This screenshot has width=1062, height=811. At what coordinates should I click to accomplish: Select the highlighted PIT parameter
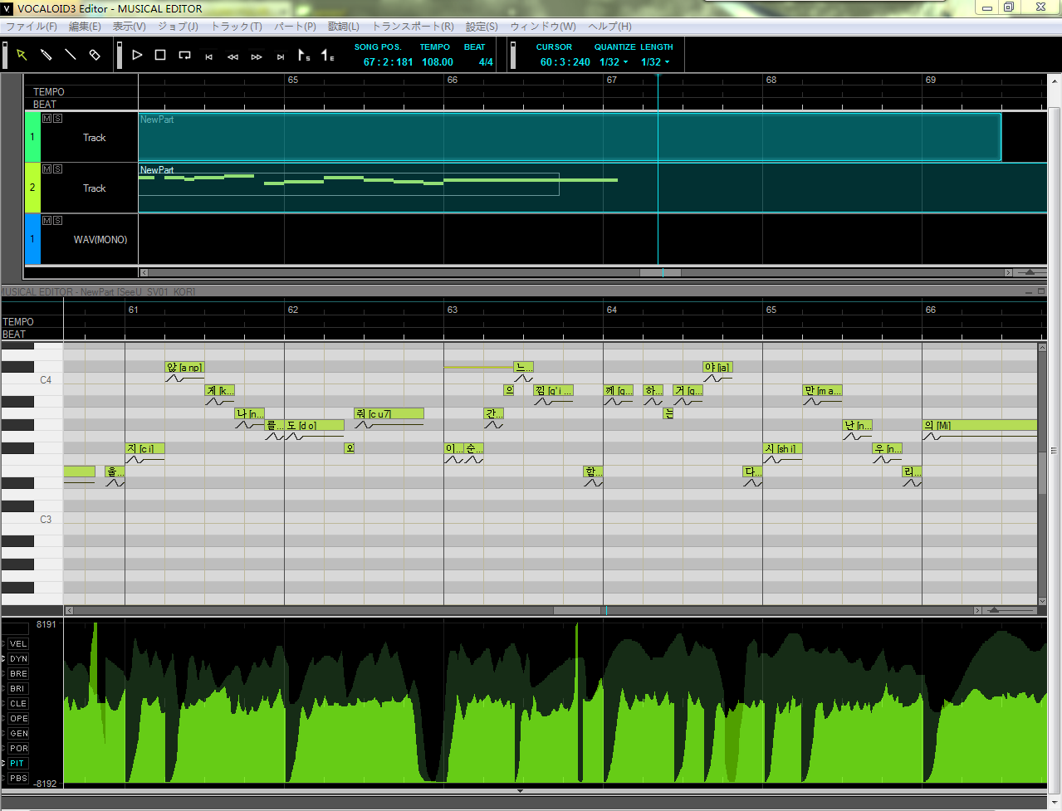[18, 764]
